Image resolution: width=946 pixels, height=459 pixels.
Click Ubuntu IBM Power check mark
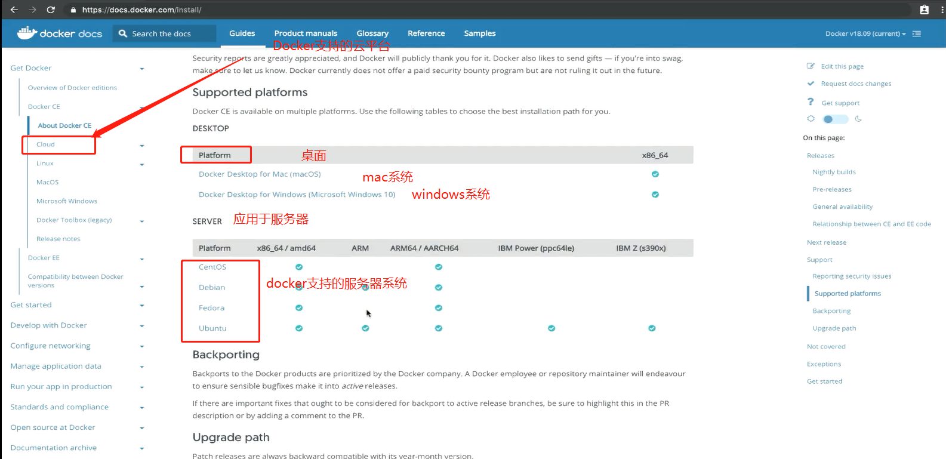pos(551,328)
